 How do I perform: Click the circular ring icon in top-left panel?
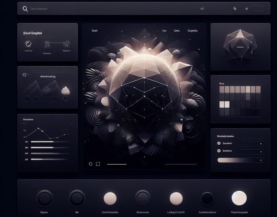coord(29,43)
